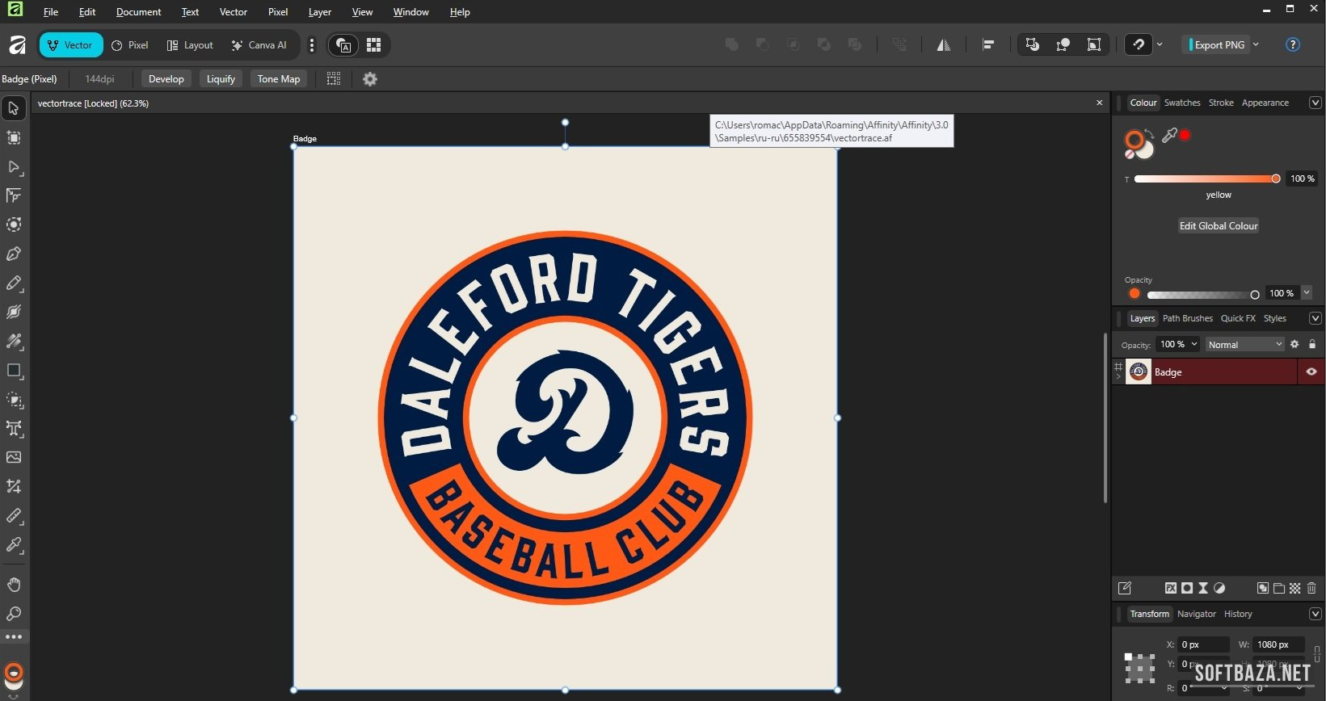Open the Layer FX icon
This screenshot has height=701, width=1326.
point(1170,588)
